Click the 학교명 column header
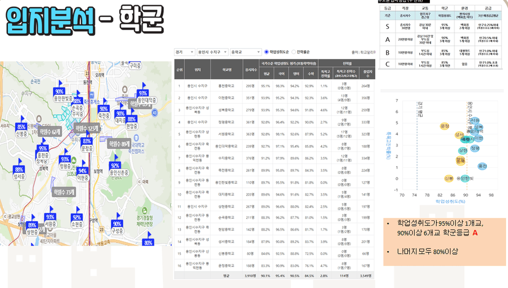This screenshot has height=288, width=508. click(x=227, y=70)
